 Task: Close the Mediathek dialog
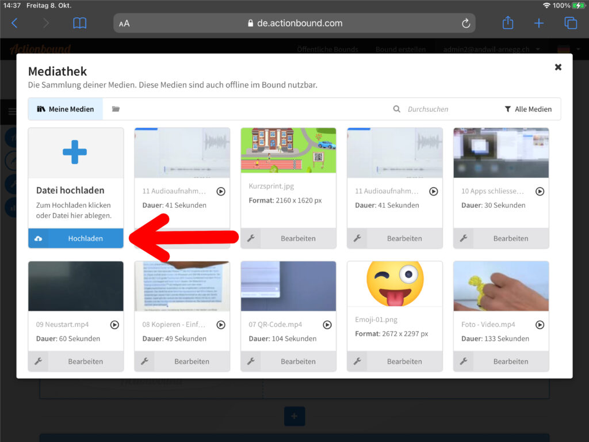(x=558, y=67)
